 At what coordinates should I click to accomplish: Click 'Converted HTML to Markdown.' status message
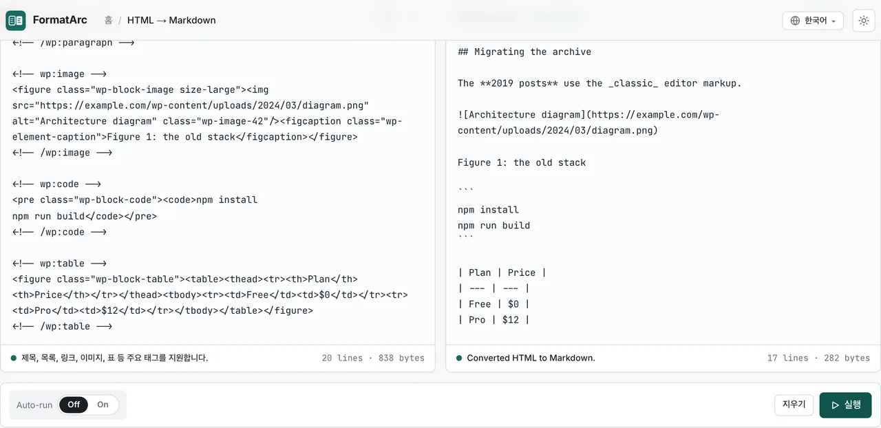531,358
